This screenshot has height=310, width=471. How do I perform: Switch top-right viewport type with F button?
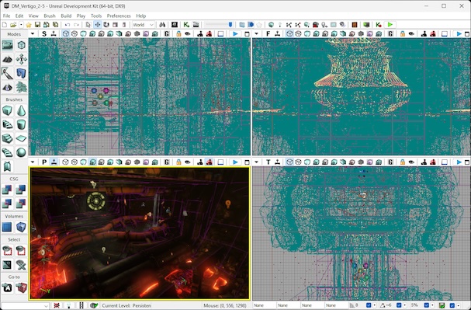click(x=268, y=33)
